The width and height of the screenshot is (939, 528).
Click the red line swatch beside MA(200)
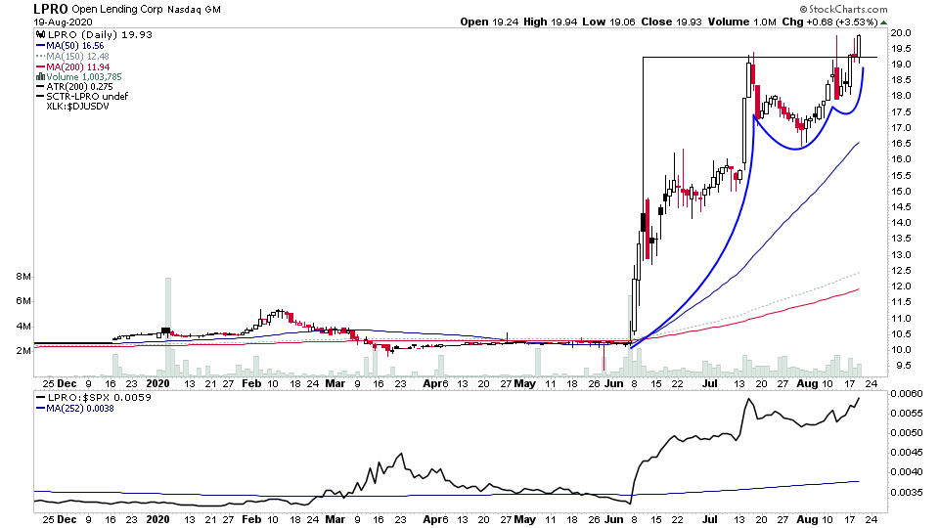point(41,67)
